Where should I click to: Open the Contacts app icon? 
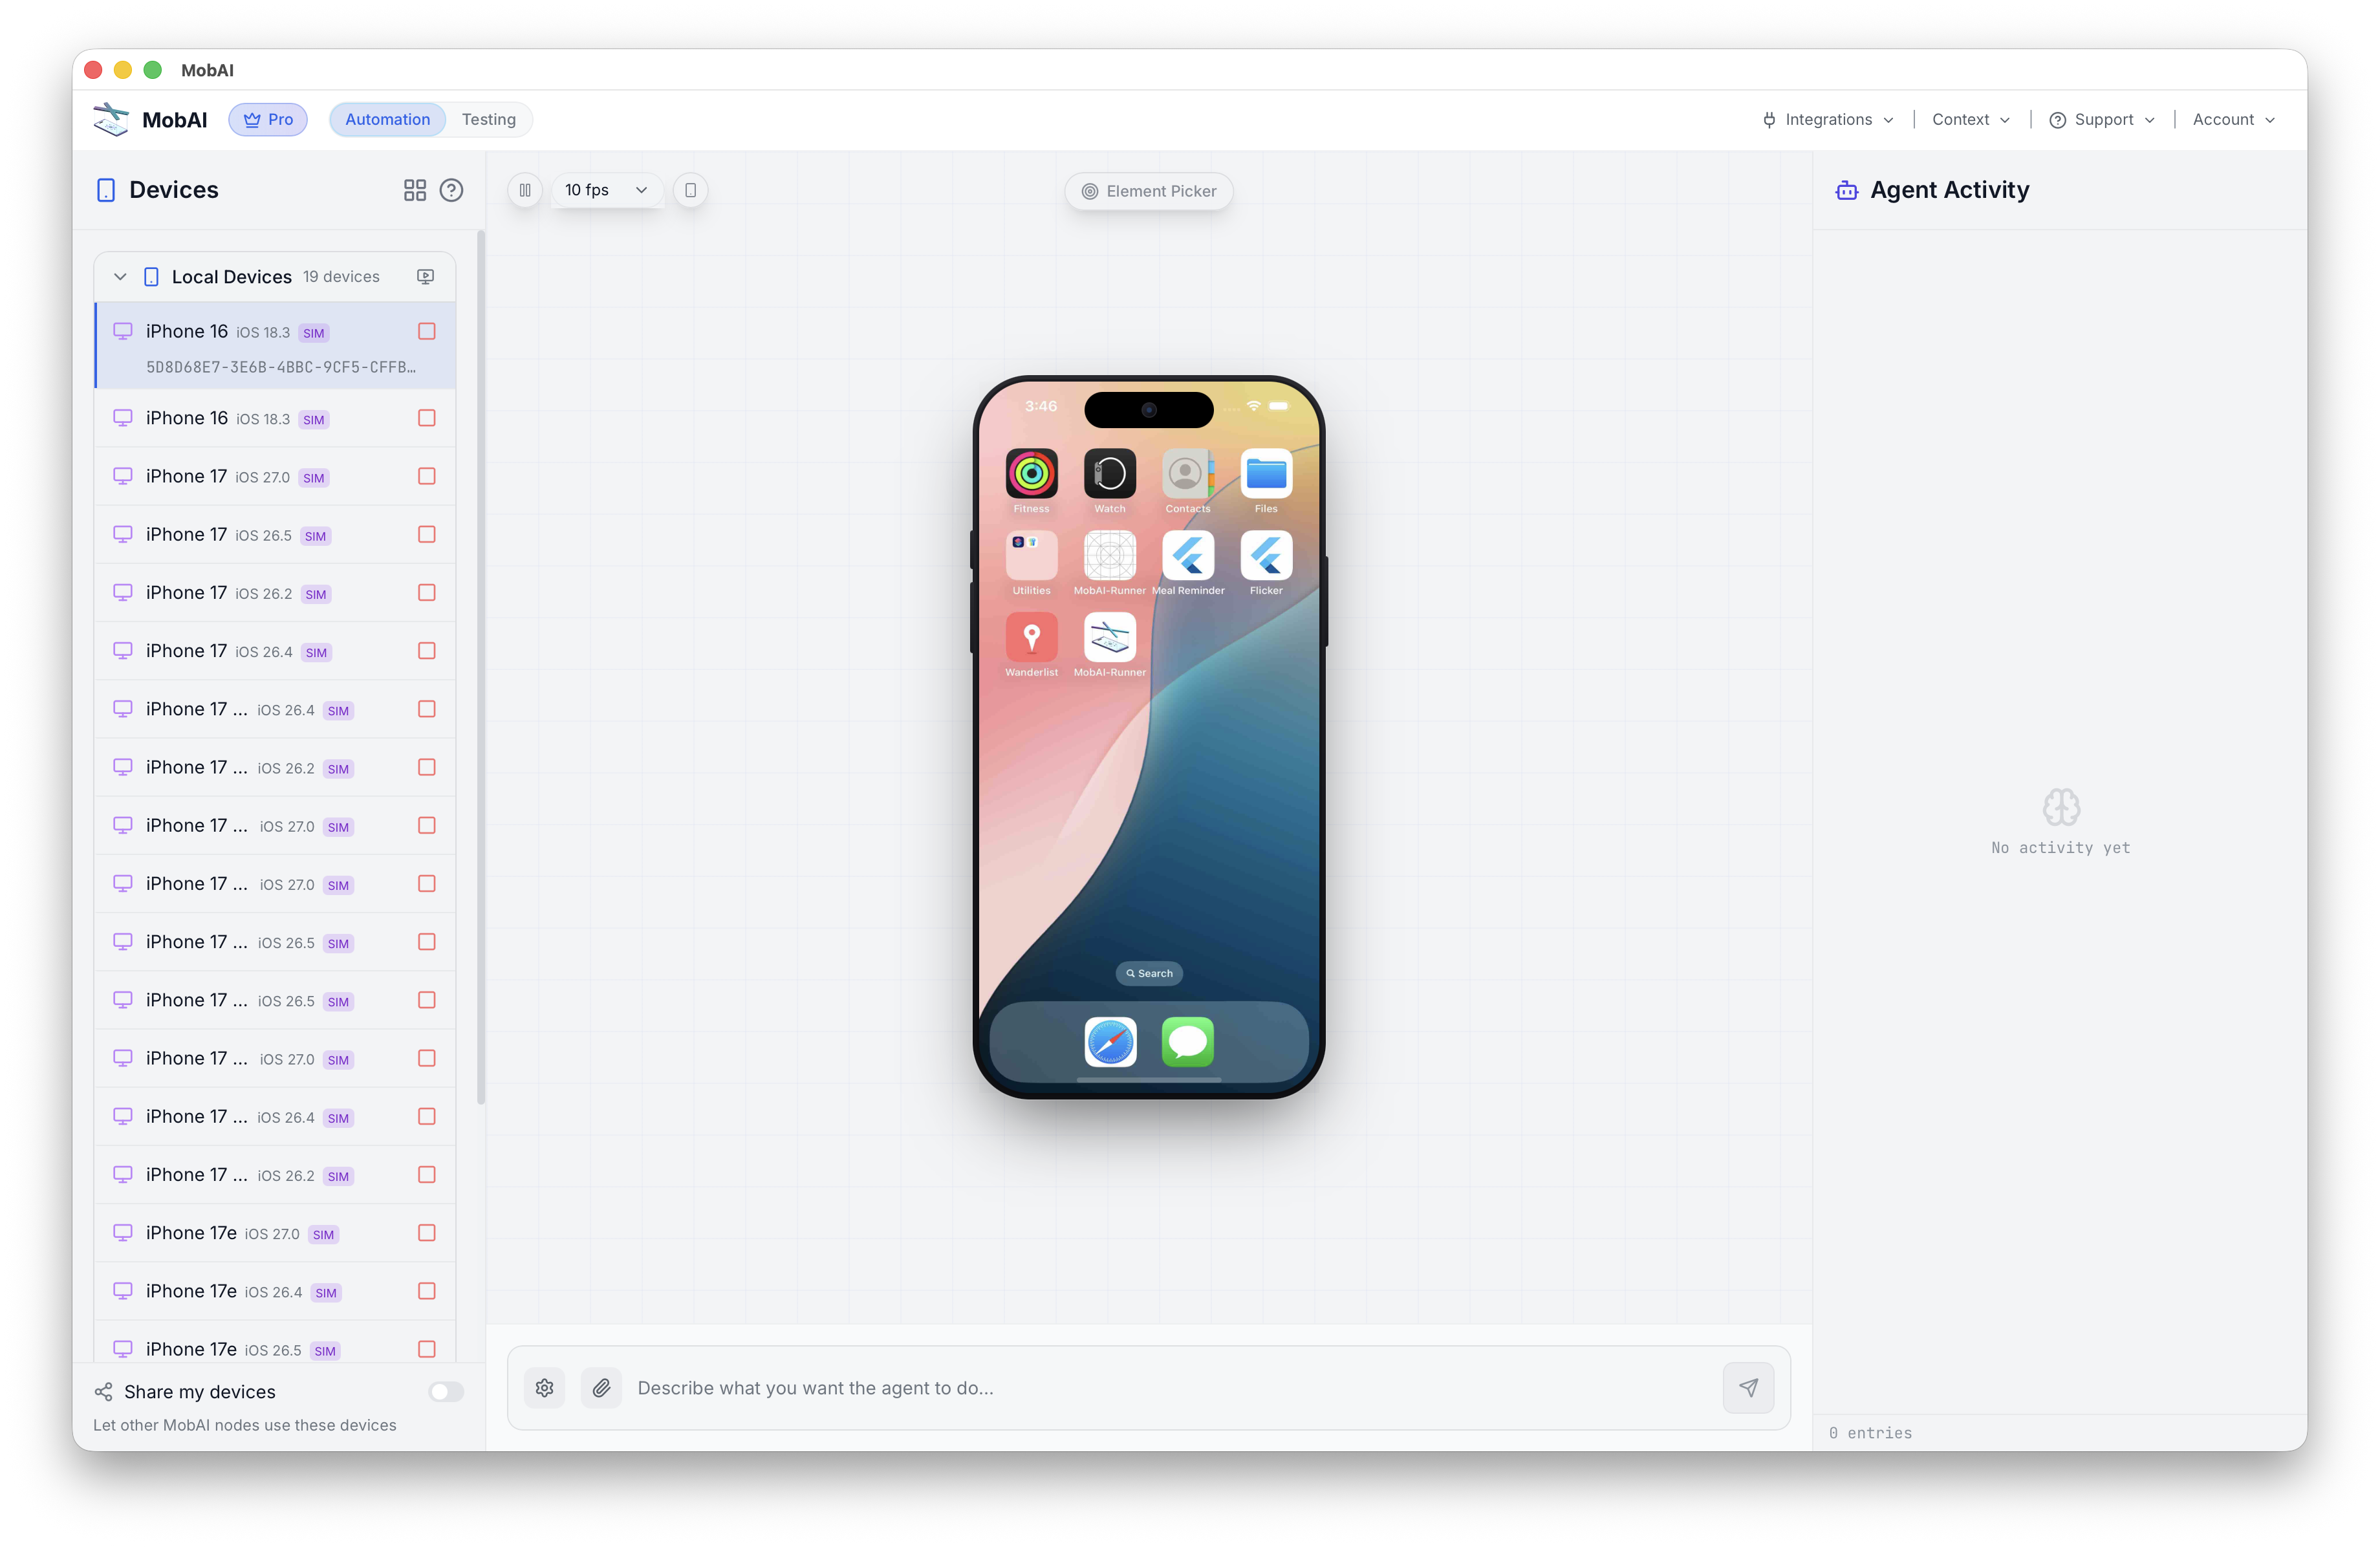click(1188, 474)
